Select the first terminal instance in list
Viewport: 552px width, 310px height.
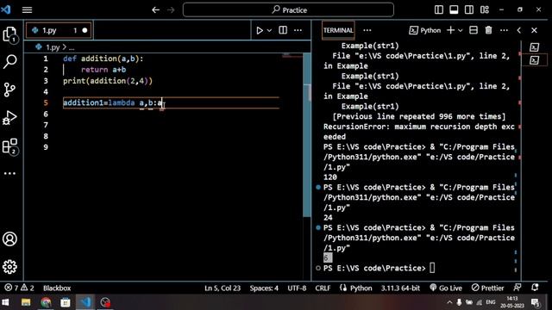click(535, 47)
